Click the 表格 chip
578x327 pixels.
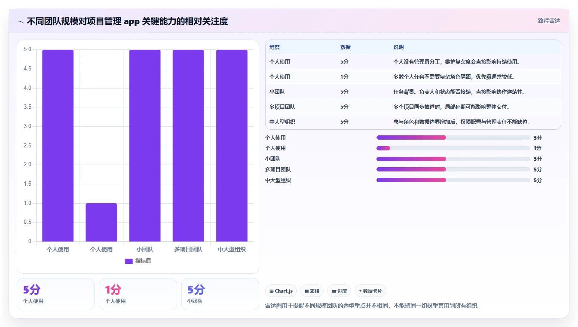tap(312, 291)
